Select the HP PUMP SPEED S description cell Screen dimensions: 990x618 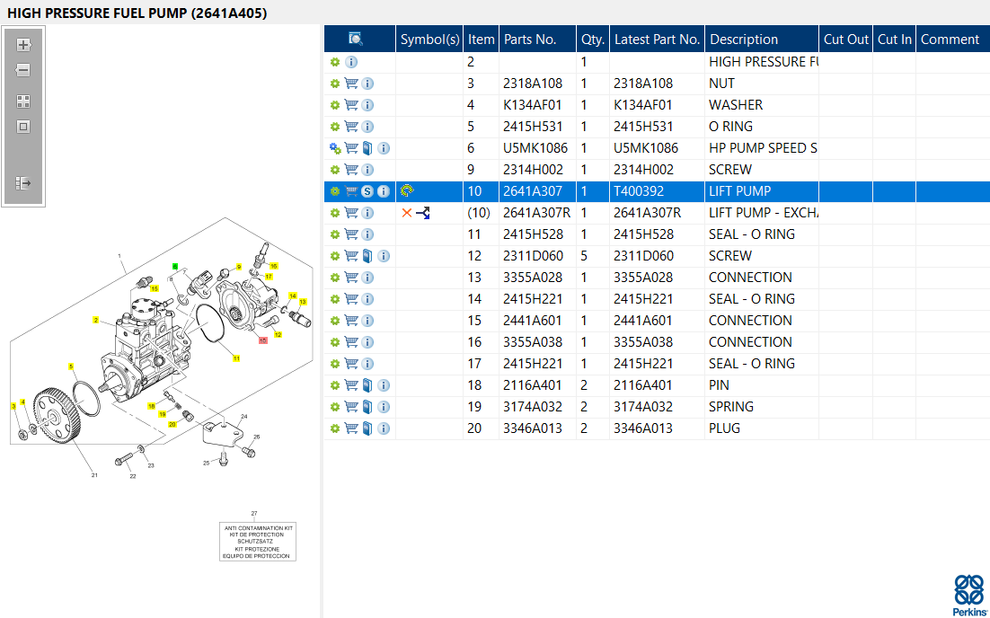coord(763,148)
